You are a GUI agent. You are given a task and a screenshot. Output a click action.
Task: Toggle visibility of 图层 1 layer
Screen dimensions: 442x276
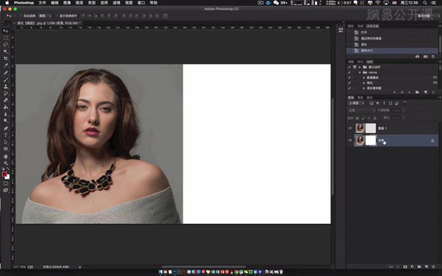tap(350, 128)
